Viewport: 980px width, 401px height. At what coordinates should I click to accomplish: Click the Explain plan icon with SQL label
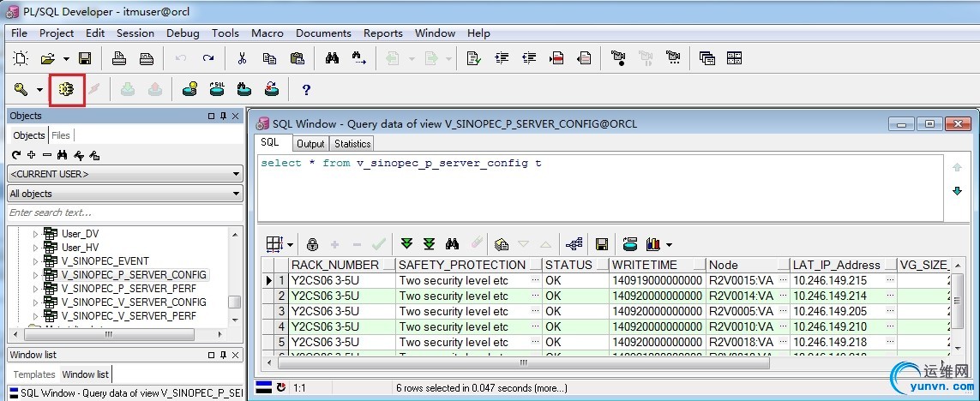pos(217,89)
